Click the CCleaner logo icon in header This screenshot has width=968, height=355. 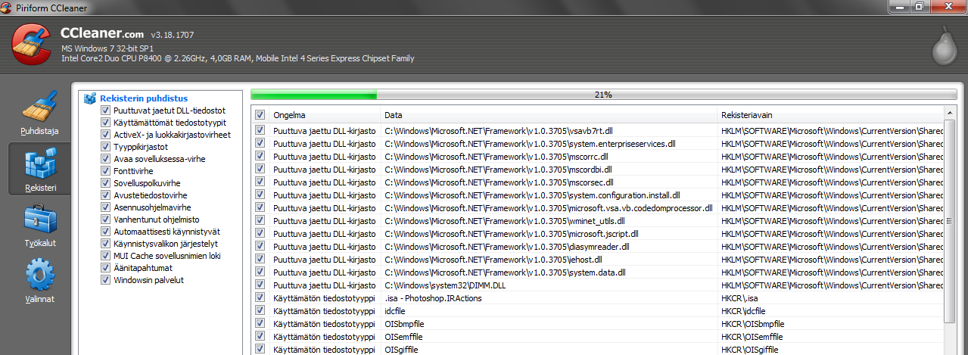click(x=32, y=45)
